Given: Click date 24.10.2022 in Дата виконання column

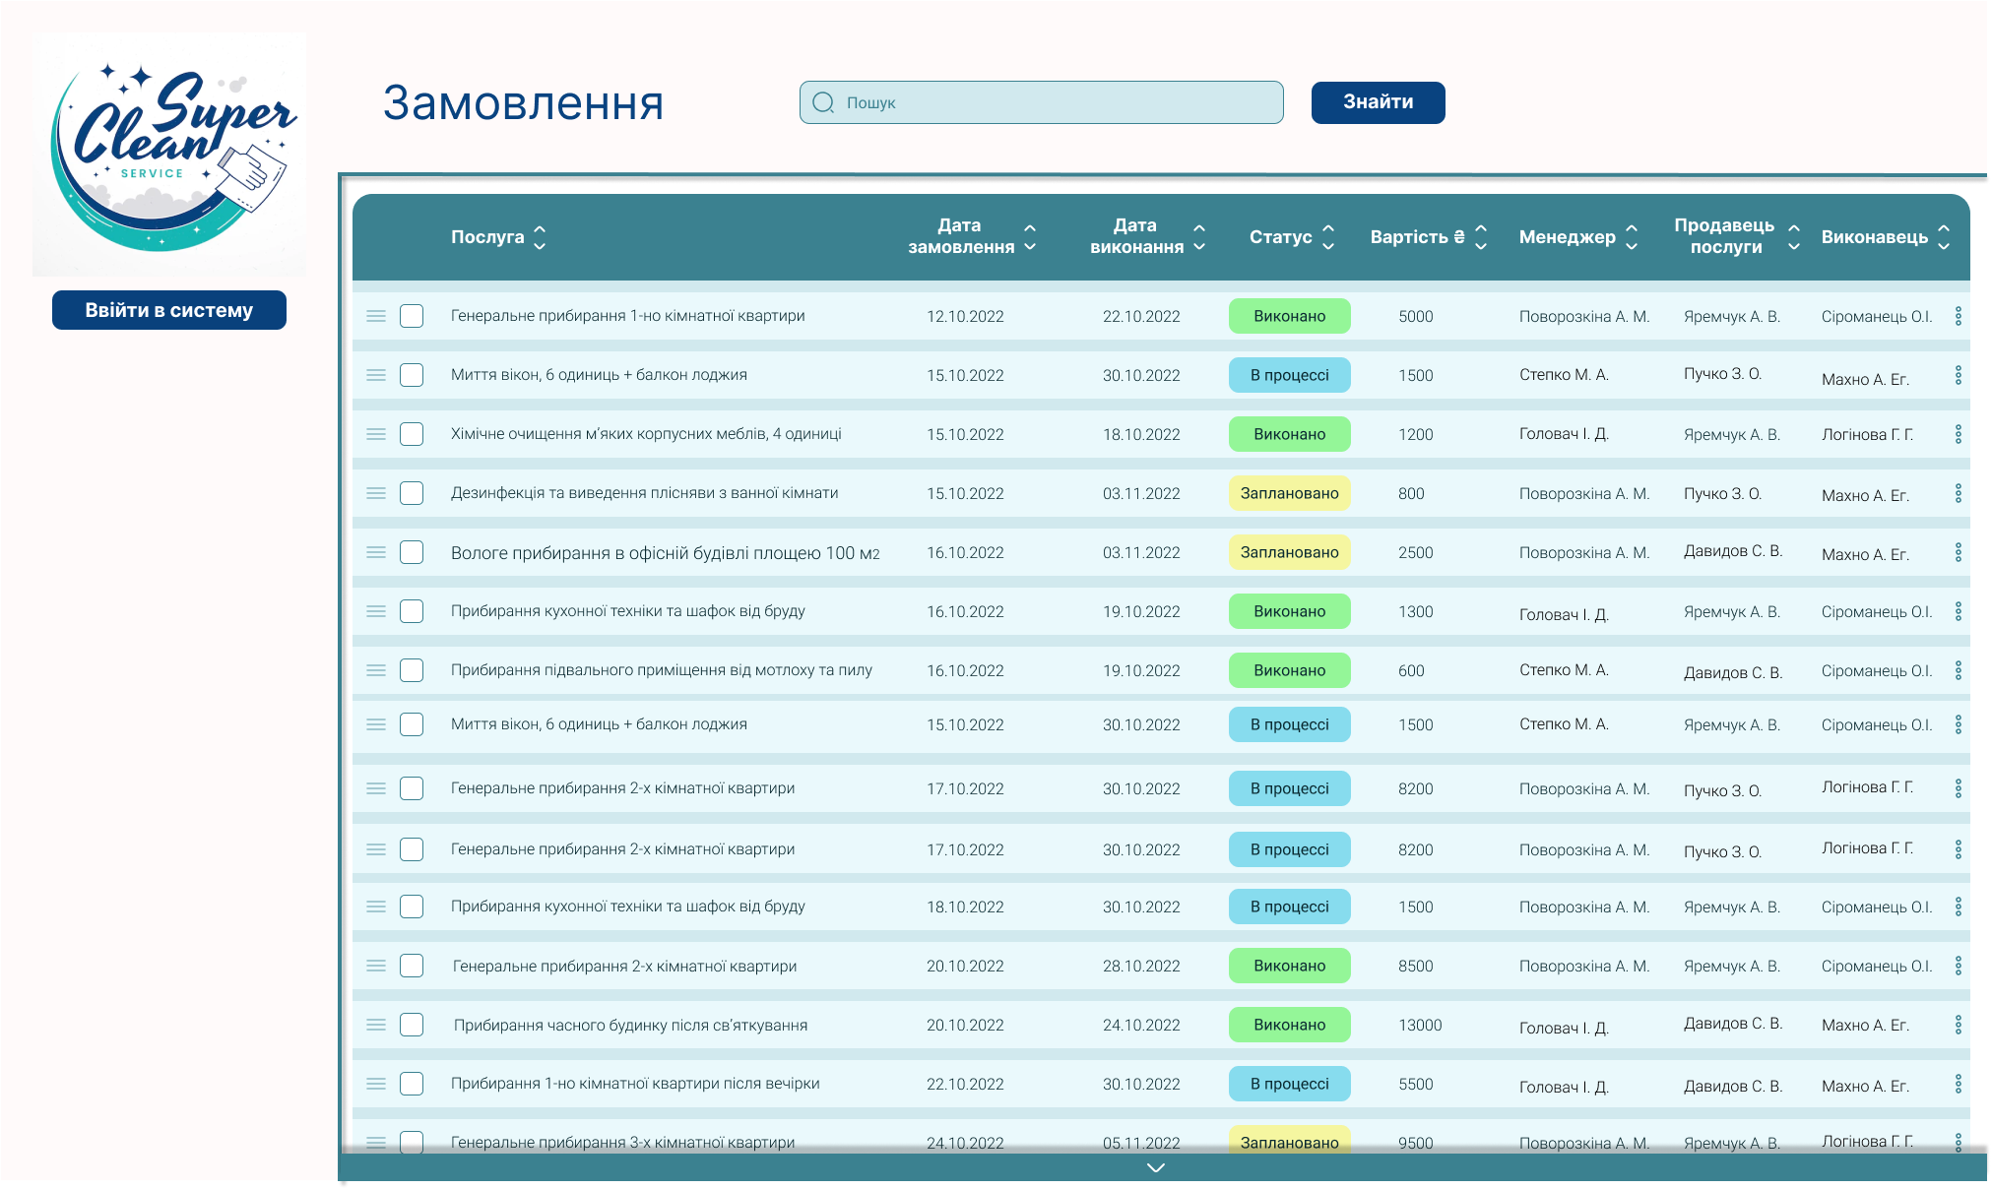Looking at the screenshot, I should (x=1141, y=1025).
